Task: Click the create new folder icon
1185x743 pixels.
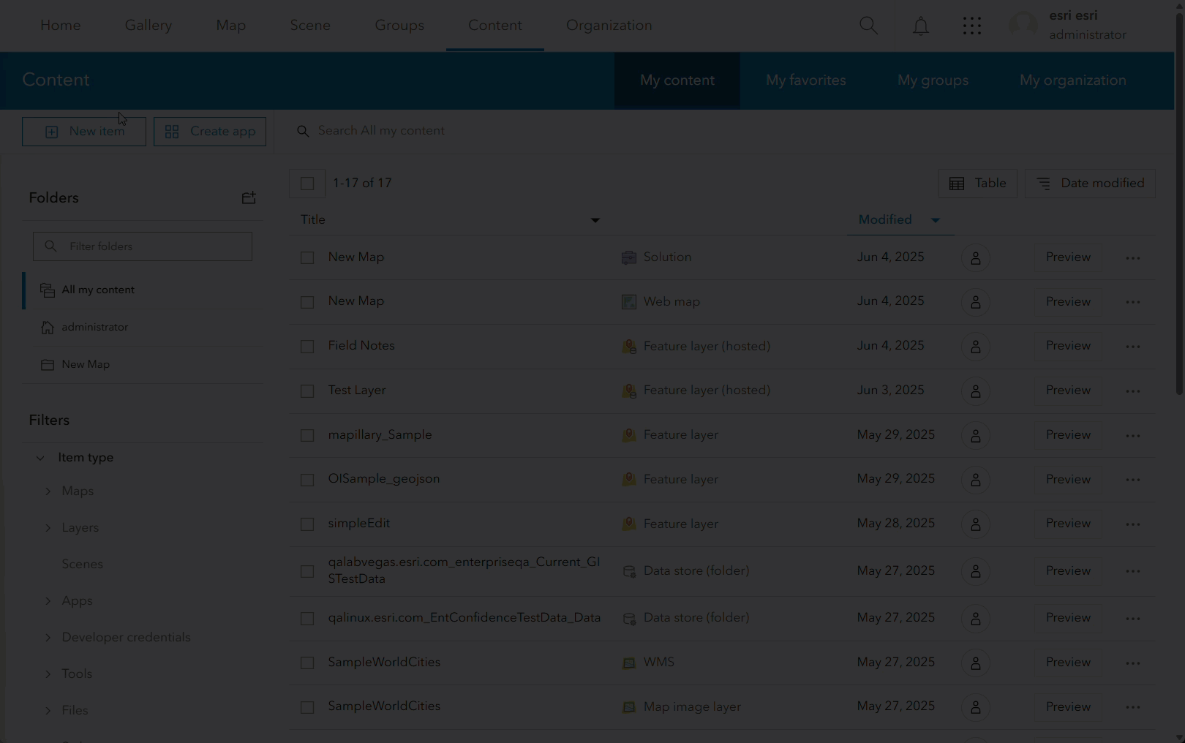Action: (249, 197)
